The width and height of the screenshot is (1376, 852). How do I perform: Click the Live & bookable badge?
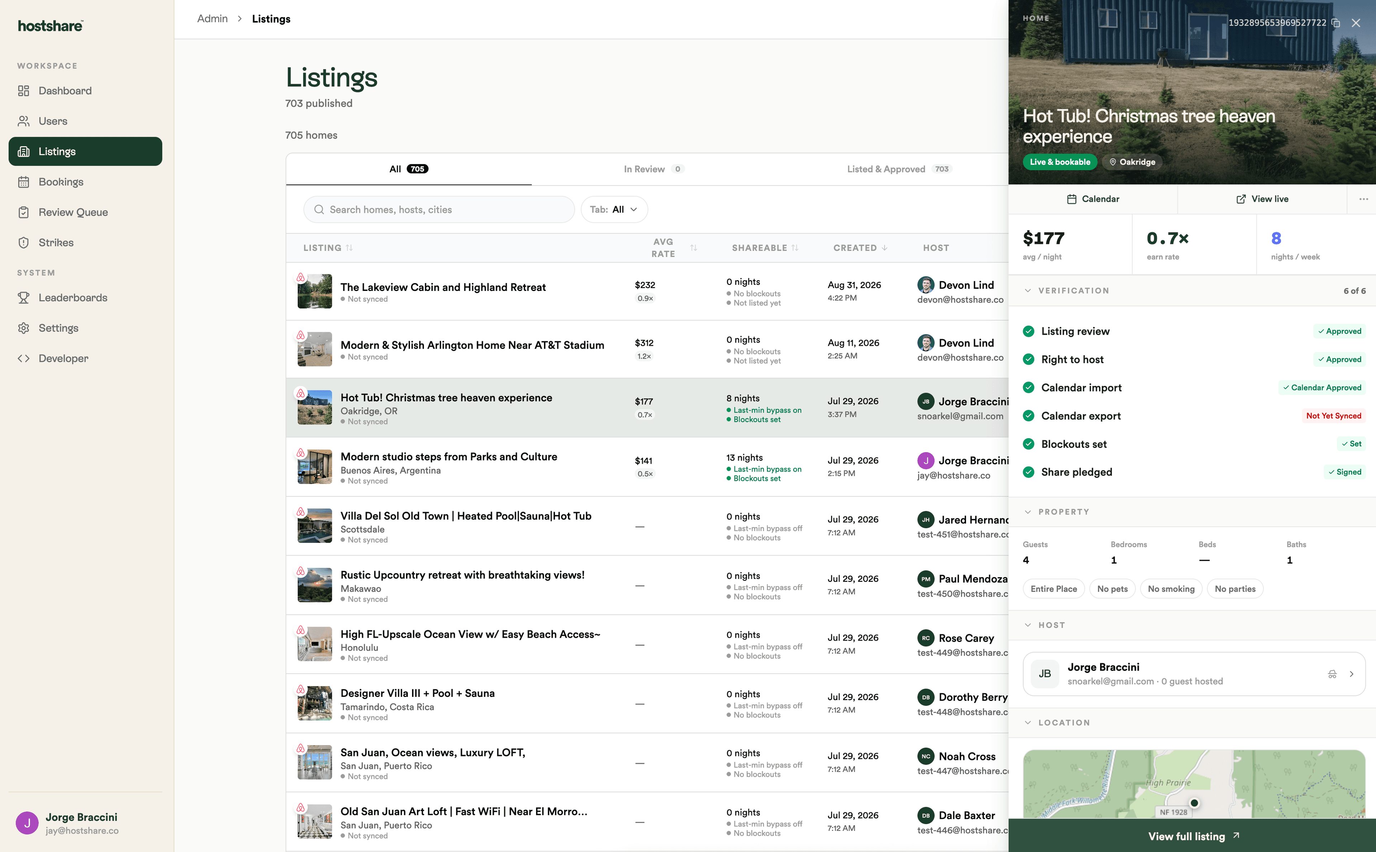coord(1060,162)
